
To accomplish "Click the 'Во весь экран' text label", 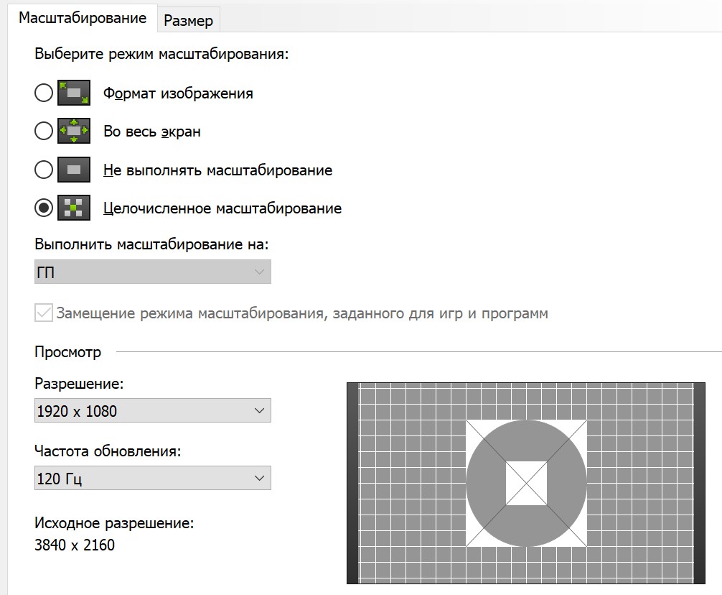I will pos(152,132).
